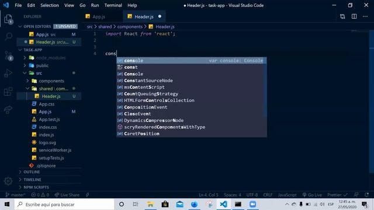Open the Help menu
374x210 pixels.
(132, 5)
